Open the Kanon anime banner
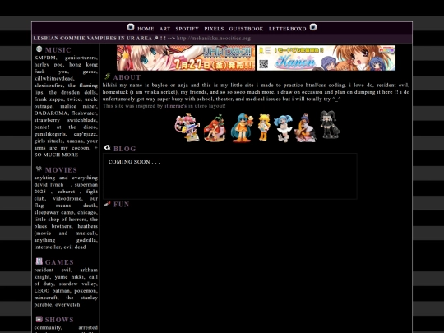This screenshot has height=333, width=444. pos(326,58)
